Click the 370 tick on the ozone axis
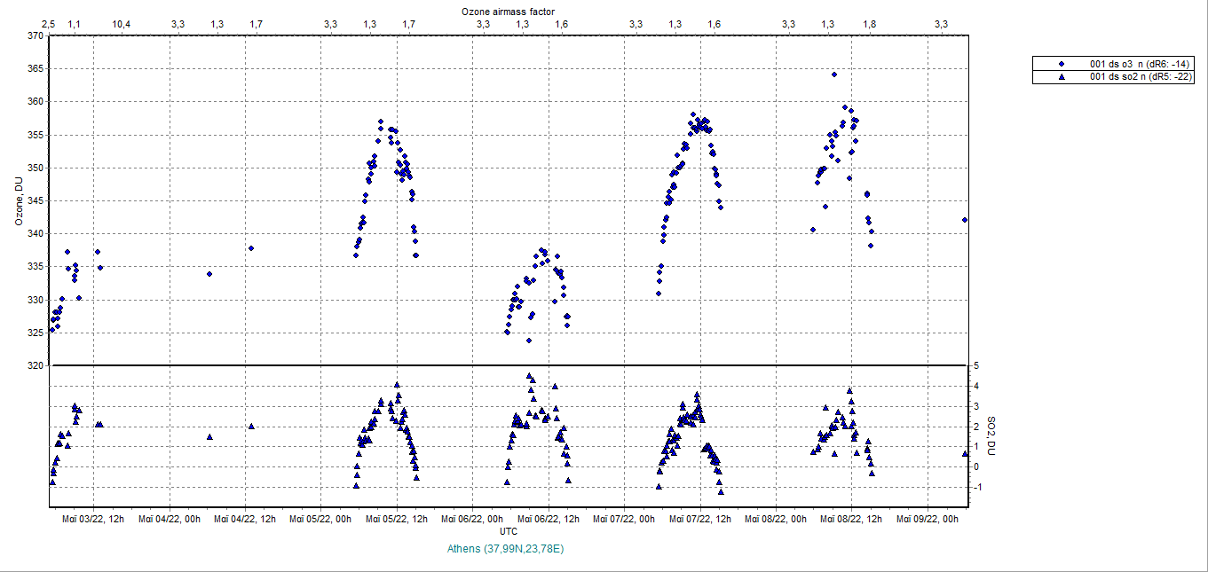This screenshot has height=572, width=1208. coord(35,36)
